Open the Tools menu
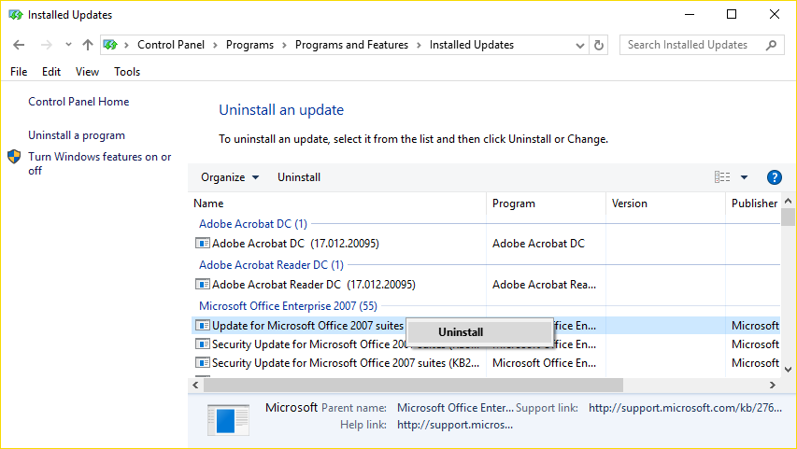The height and width of the screenshot is (449, 797). tap(127, 72)
